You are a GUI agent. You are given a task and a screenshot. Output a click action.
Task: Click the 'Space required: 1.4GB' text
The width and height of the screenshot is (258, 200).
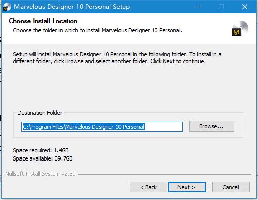41,150
